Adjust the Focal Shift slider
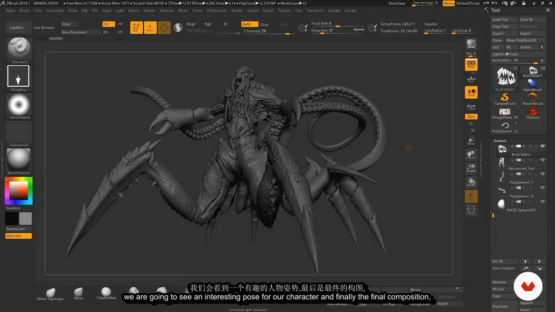The image size is (555, 312). 337,24
